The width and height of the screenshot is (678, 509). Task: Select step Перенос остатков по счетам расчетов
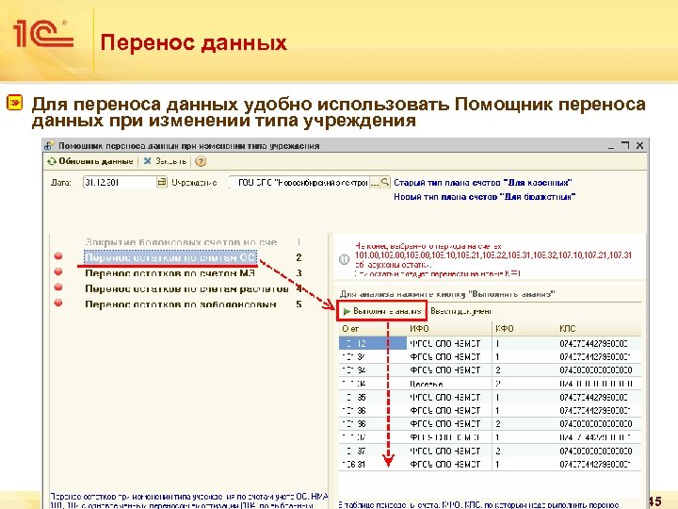[x=186, y=288]
